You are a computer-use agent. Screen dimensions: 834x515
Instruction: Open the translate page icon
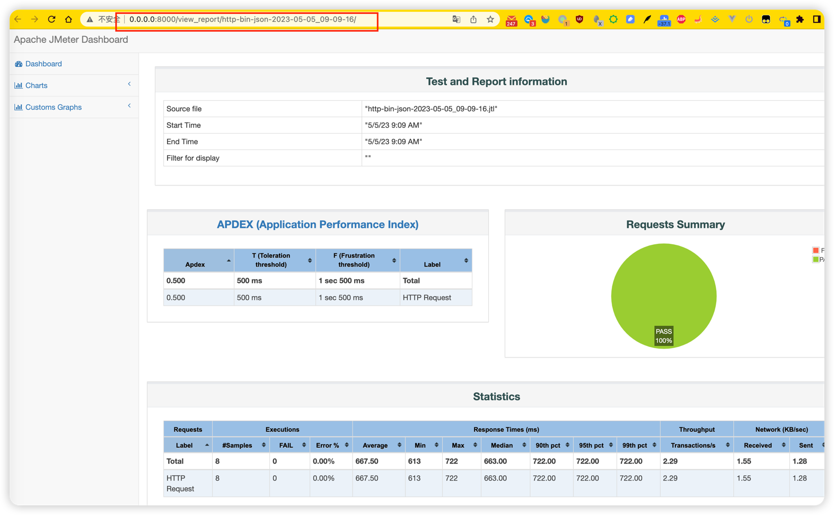[x=456, y=20]
